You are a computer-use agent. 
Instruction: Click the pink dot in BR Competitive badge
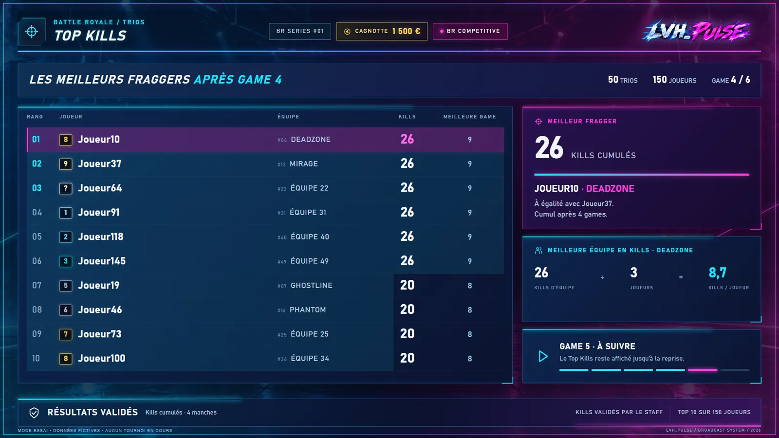tap(442, 31)
